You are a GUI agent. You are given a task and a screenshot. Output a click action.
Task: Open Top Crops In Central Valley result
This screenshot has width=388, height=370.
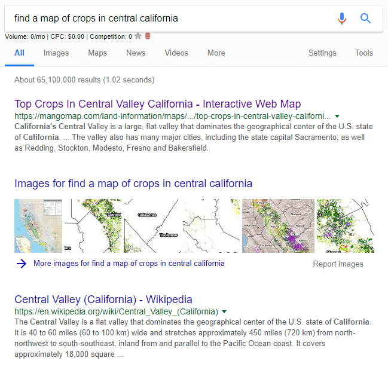coord(157,103)
